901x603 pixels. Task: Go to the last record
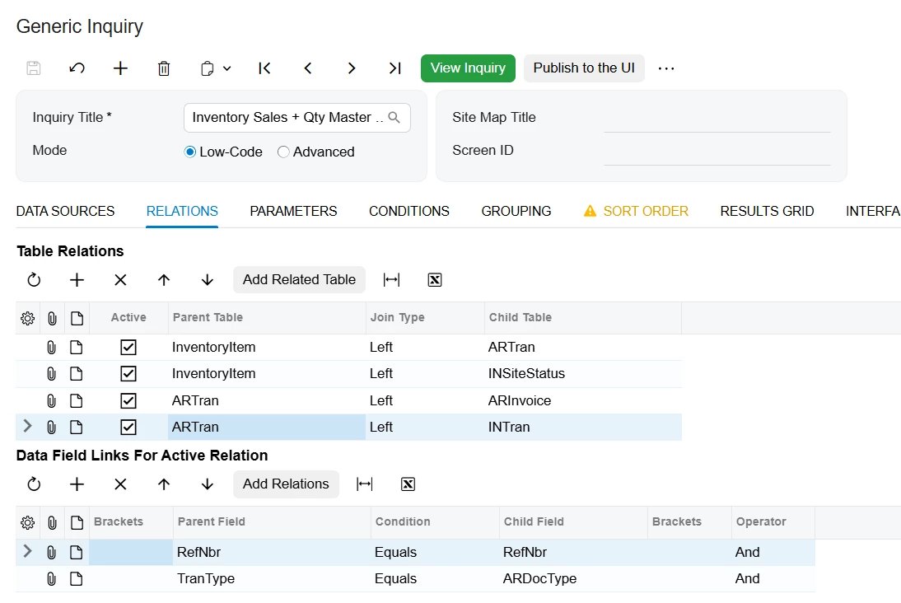point(394,68)
